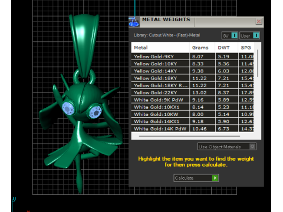Select the White Gold:10KX1 row
283x212 pixels.
pos(192,107)
